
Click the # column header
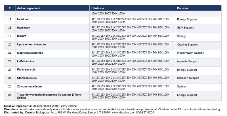10,8
